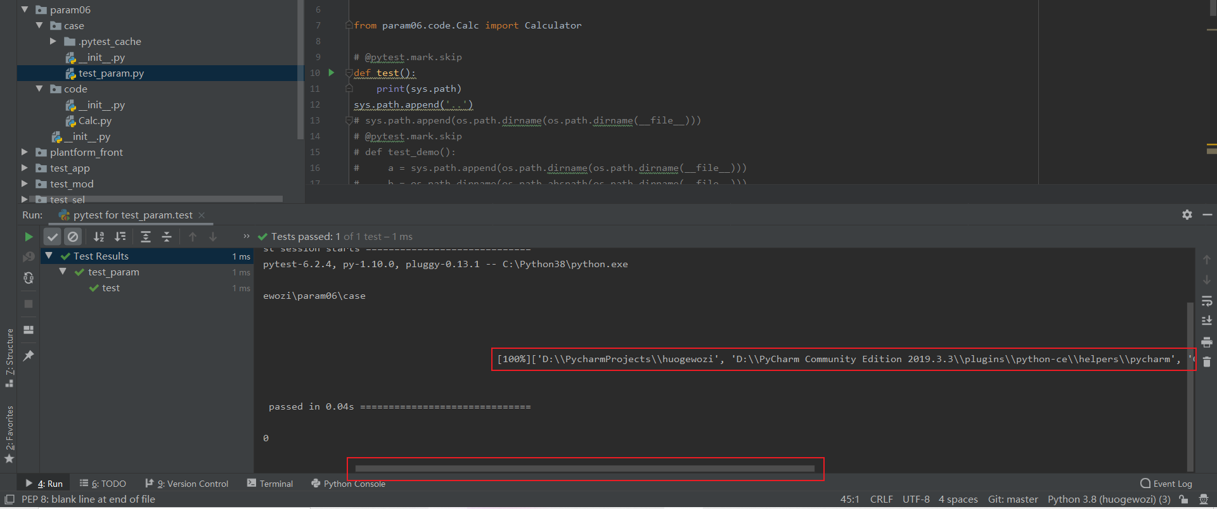Collapse all test result nodes
This screenshot has width=1217, height=509.
tap(167, 237)
